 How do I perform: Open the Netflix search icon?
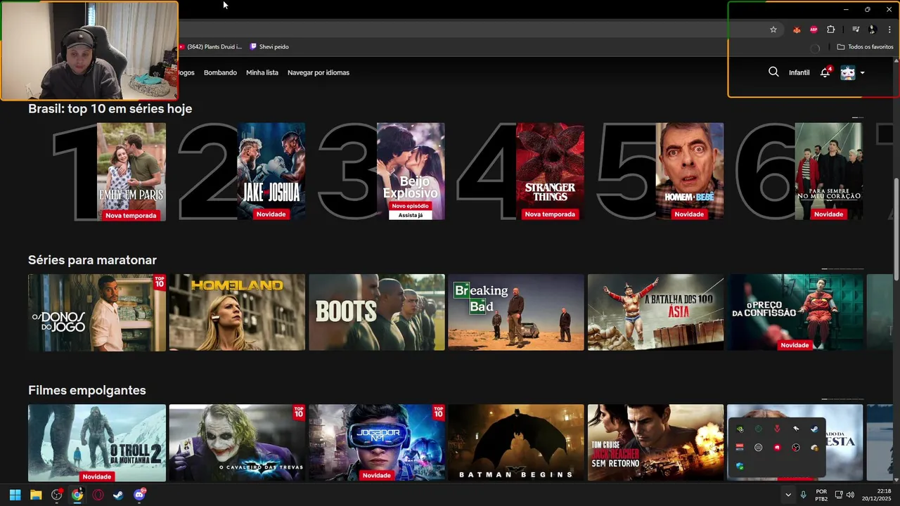(x=773, y=72)
